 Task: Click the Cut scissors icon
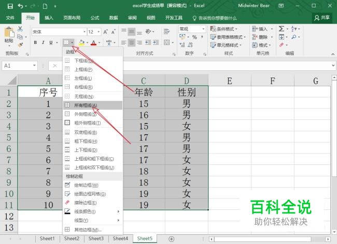click(x=20, y=29)
